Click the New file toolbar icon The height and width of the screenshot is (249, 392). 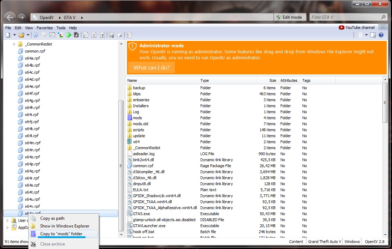point(8,35)
